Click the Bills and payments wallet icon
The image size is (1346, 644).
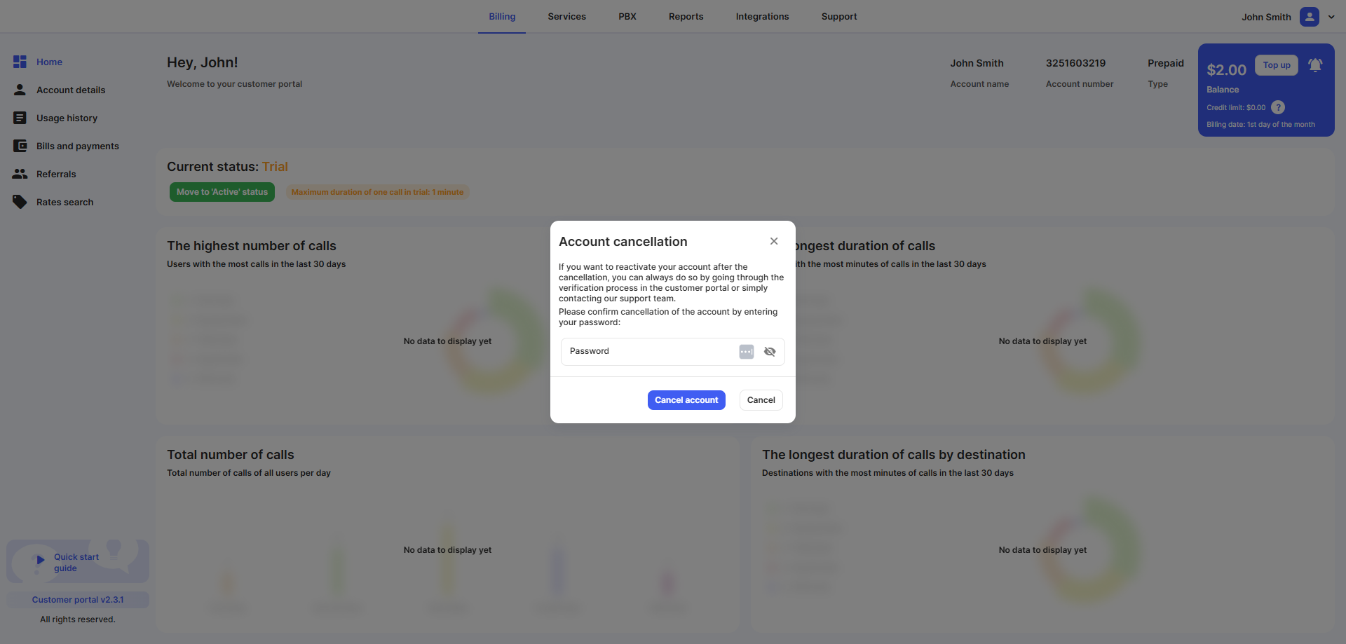20,146
